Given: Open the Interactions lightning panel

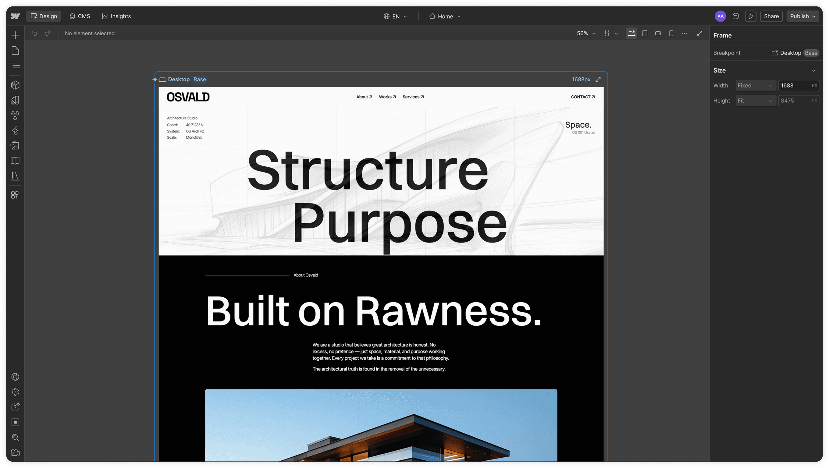Looking at the screenshot, I should pyautogui.click(x=15, y=130).
